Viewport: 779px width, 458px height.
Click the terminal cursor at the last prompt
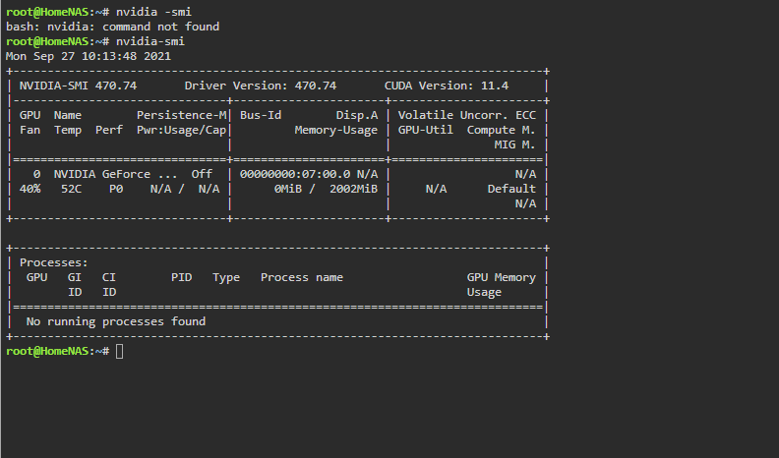pos(119,351)
